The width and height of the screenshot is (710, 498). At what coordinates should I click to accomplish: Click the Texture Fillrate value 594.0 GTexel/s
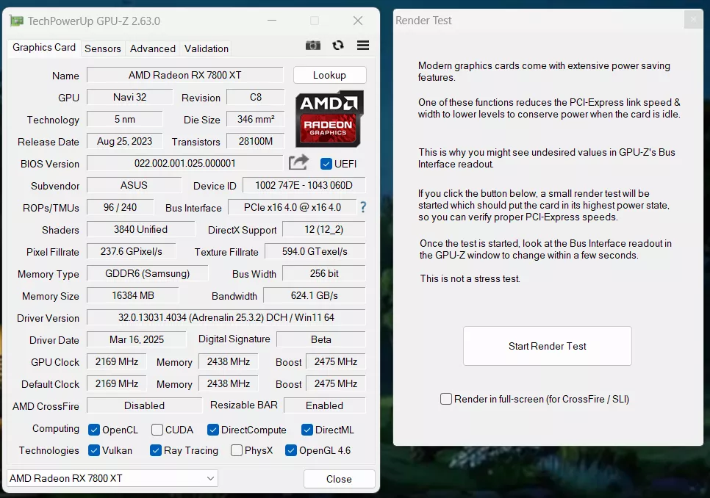point(315,251)
